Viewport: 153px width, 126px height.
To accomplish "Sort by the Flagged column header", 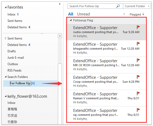I will coord(135,14).
